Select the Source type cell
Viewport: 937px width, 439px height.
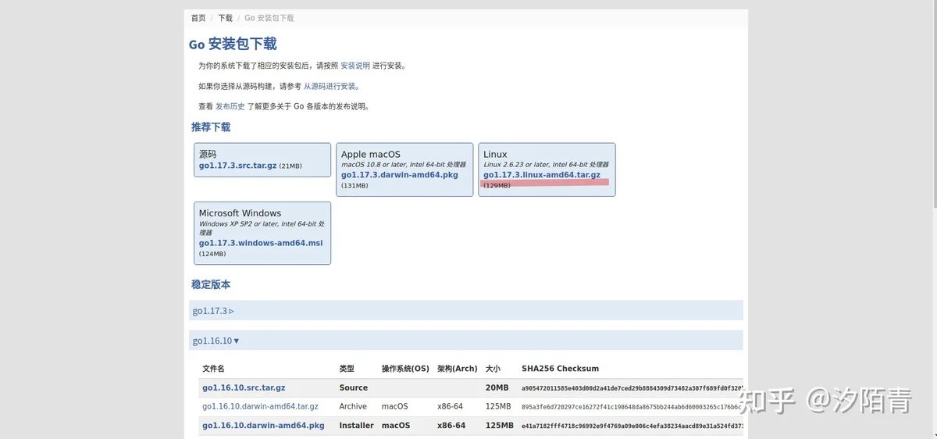(353, 387)
